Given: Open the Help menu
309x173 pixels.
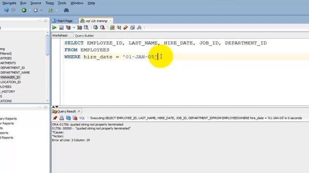Looking at the screenshot, I should (x=91, y=3).
